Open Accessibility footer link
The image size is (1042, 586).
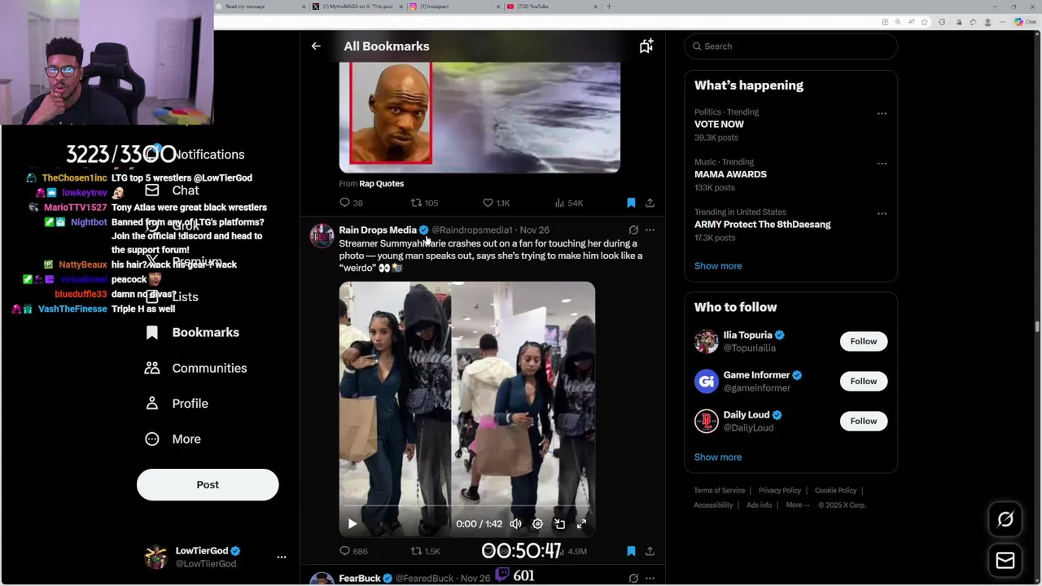(713, 505)
